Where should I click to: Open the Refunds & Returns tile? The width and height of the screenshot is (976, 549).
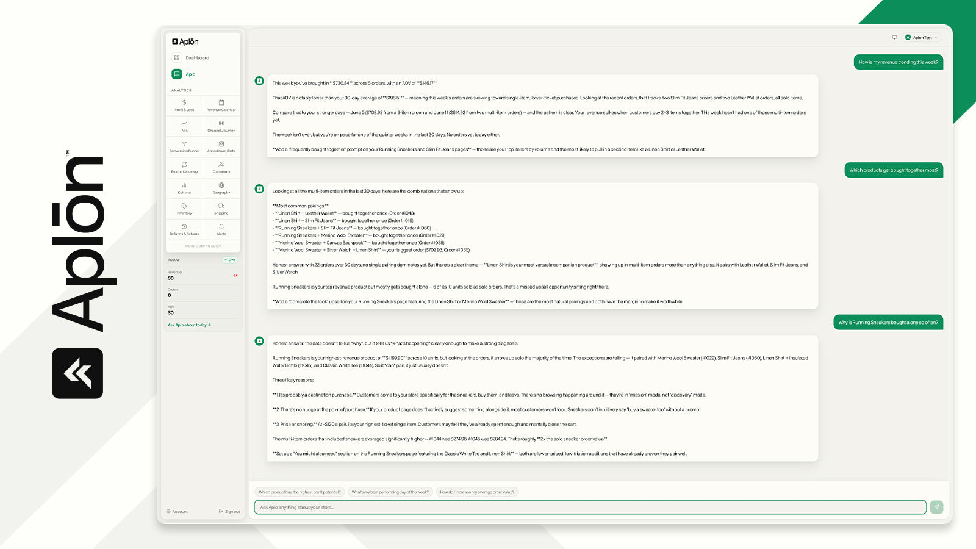click(x=184, y=230)
